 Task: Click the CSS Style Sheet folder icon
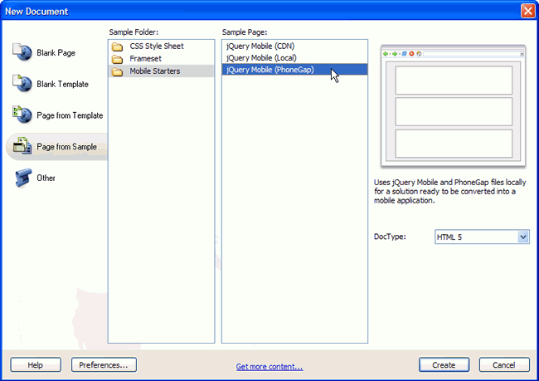[x=117, y=46]
